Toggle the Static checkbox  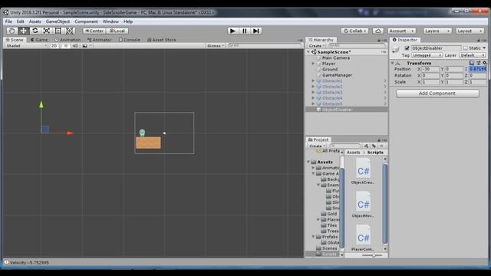coord(466,48)
